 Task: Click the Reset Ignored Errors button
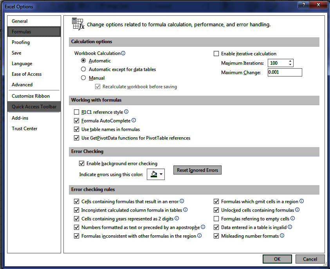coord(197,170)
